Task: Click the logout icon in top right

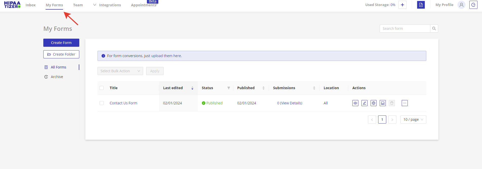Action: coord(473,5)
